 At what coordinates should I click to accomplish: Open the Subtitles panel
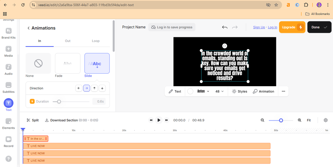point(9,87)
